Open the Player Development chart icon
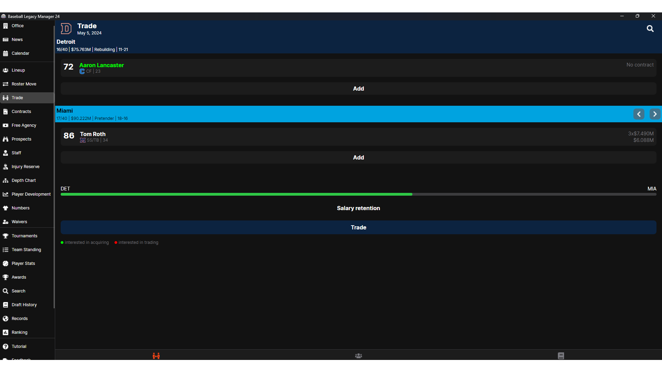This screenshot has width=662, height=372. point(6,194)
